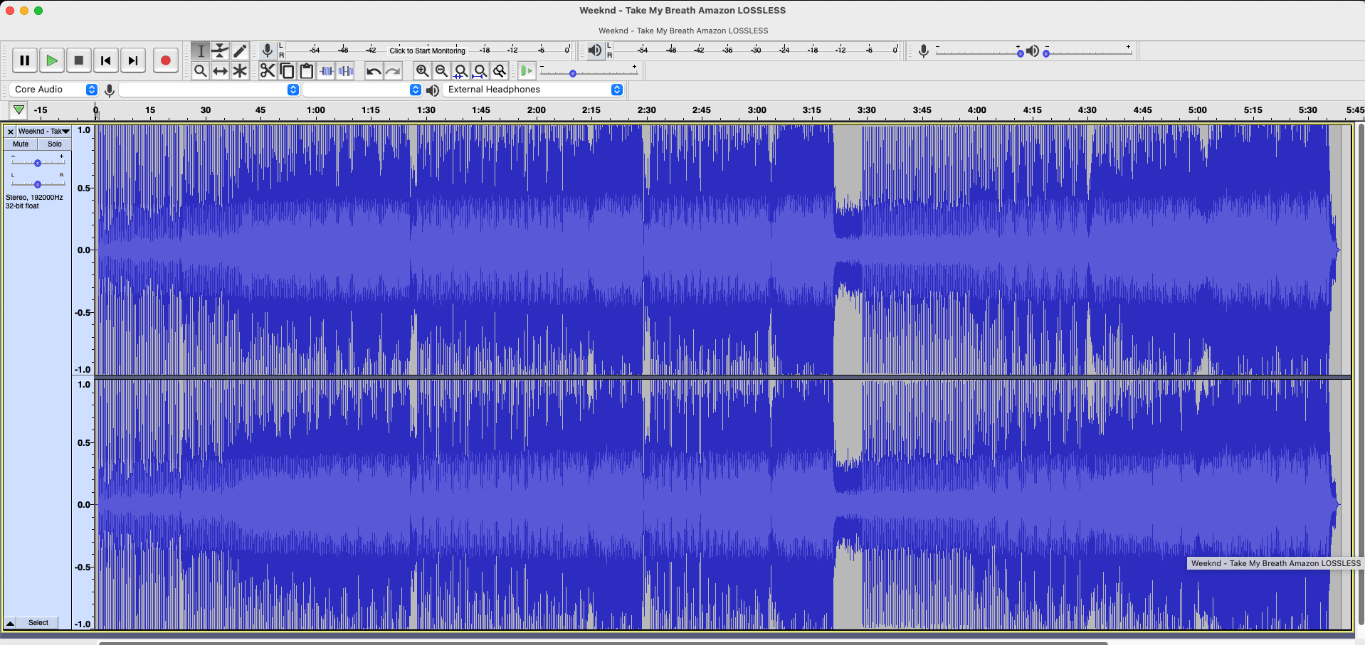Screen dimensions: 1365x645
Task: Skip to end of track
Action: (133, 60)
